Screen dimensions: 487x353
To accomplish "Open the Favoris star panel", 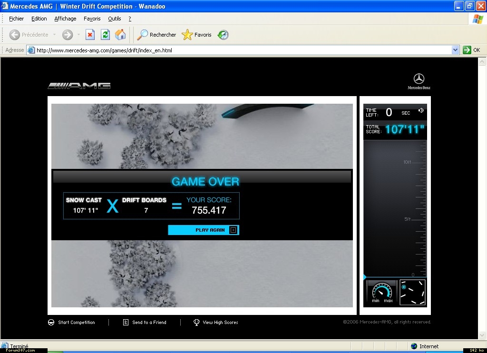I will (x=197, y=35).
